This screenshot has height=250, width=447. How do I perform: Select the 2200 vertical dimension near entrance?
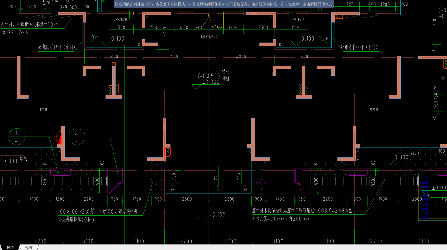(x=165, y=32)
